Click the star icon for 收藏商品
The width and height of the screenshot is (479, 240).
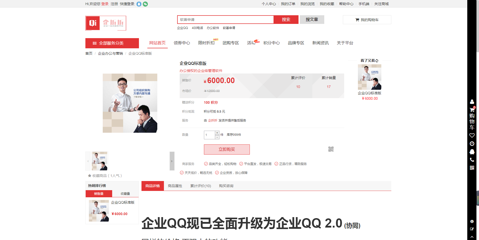coord(89,176)
